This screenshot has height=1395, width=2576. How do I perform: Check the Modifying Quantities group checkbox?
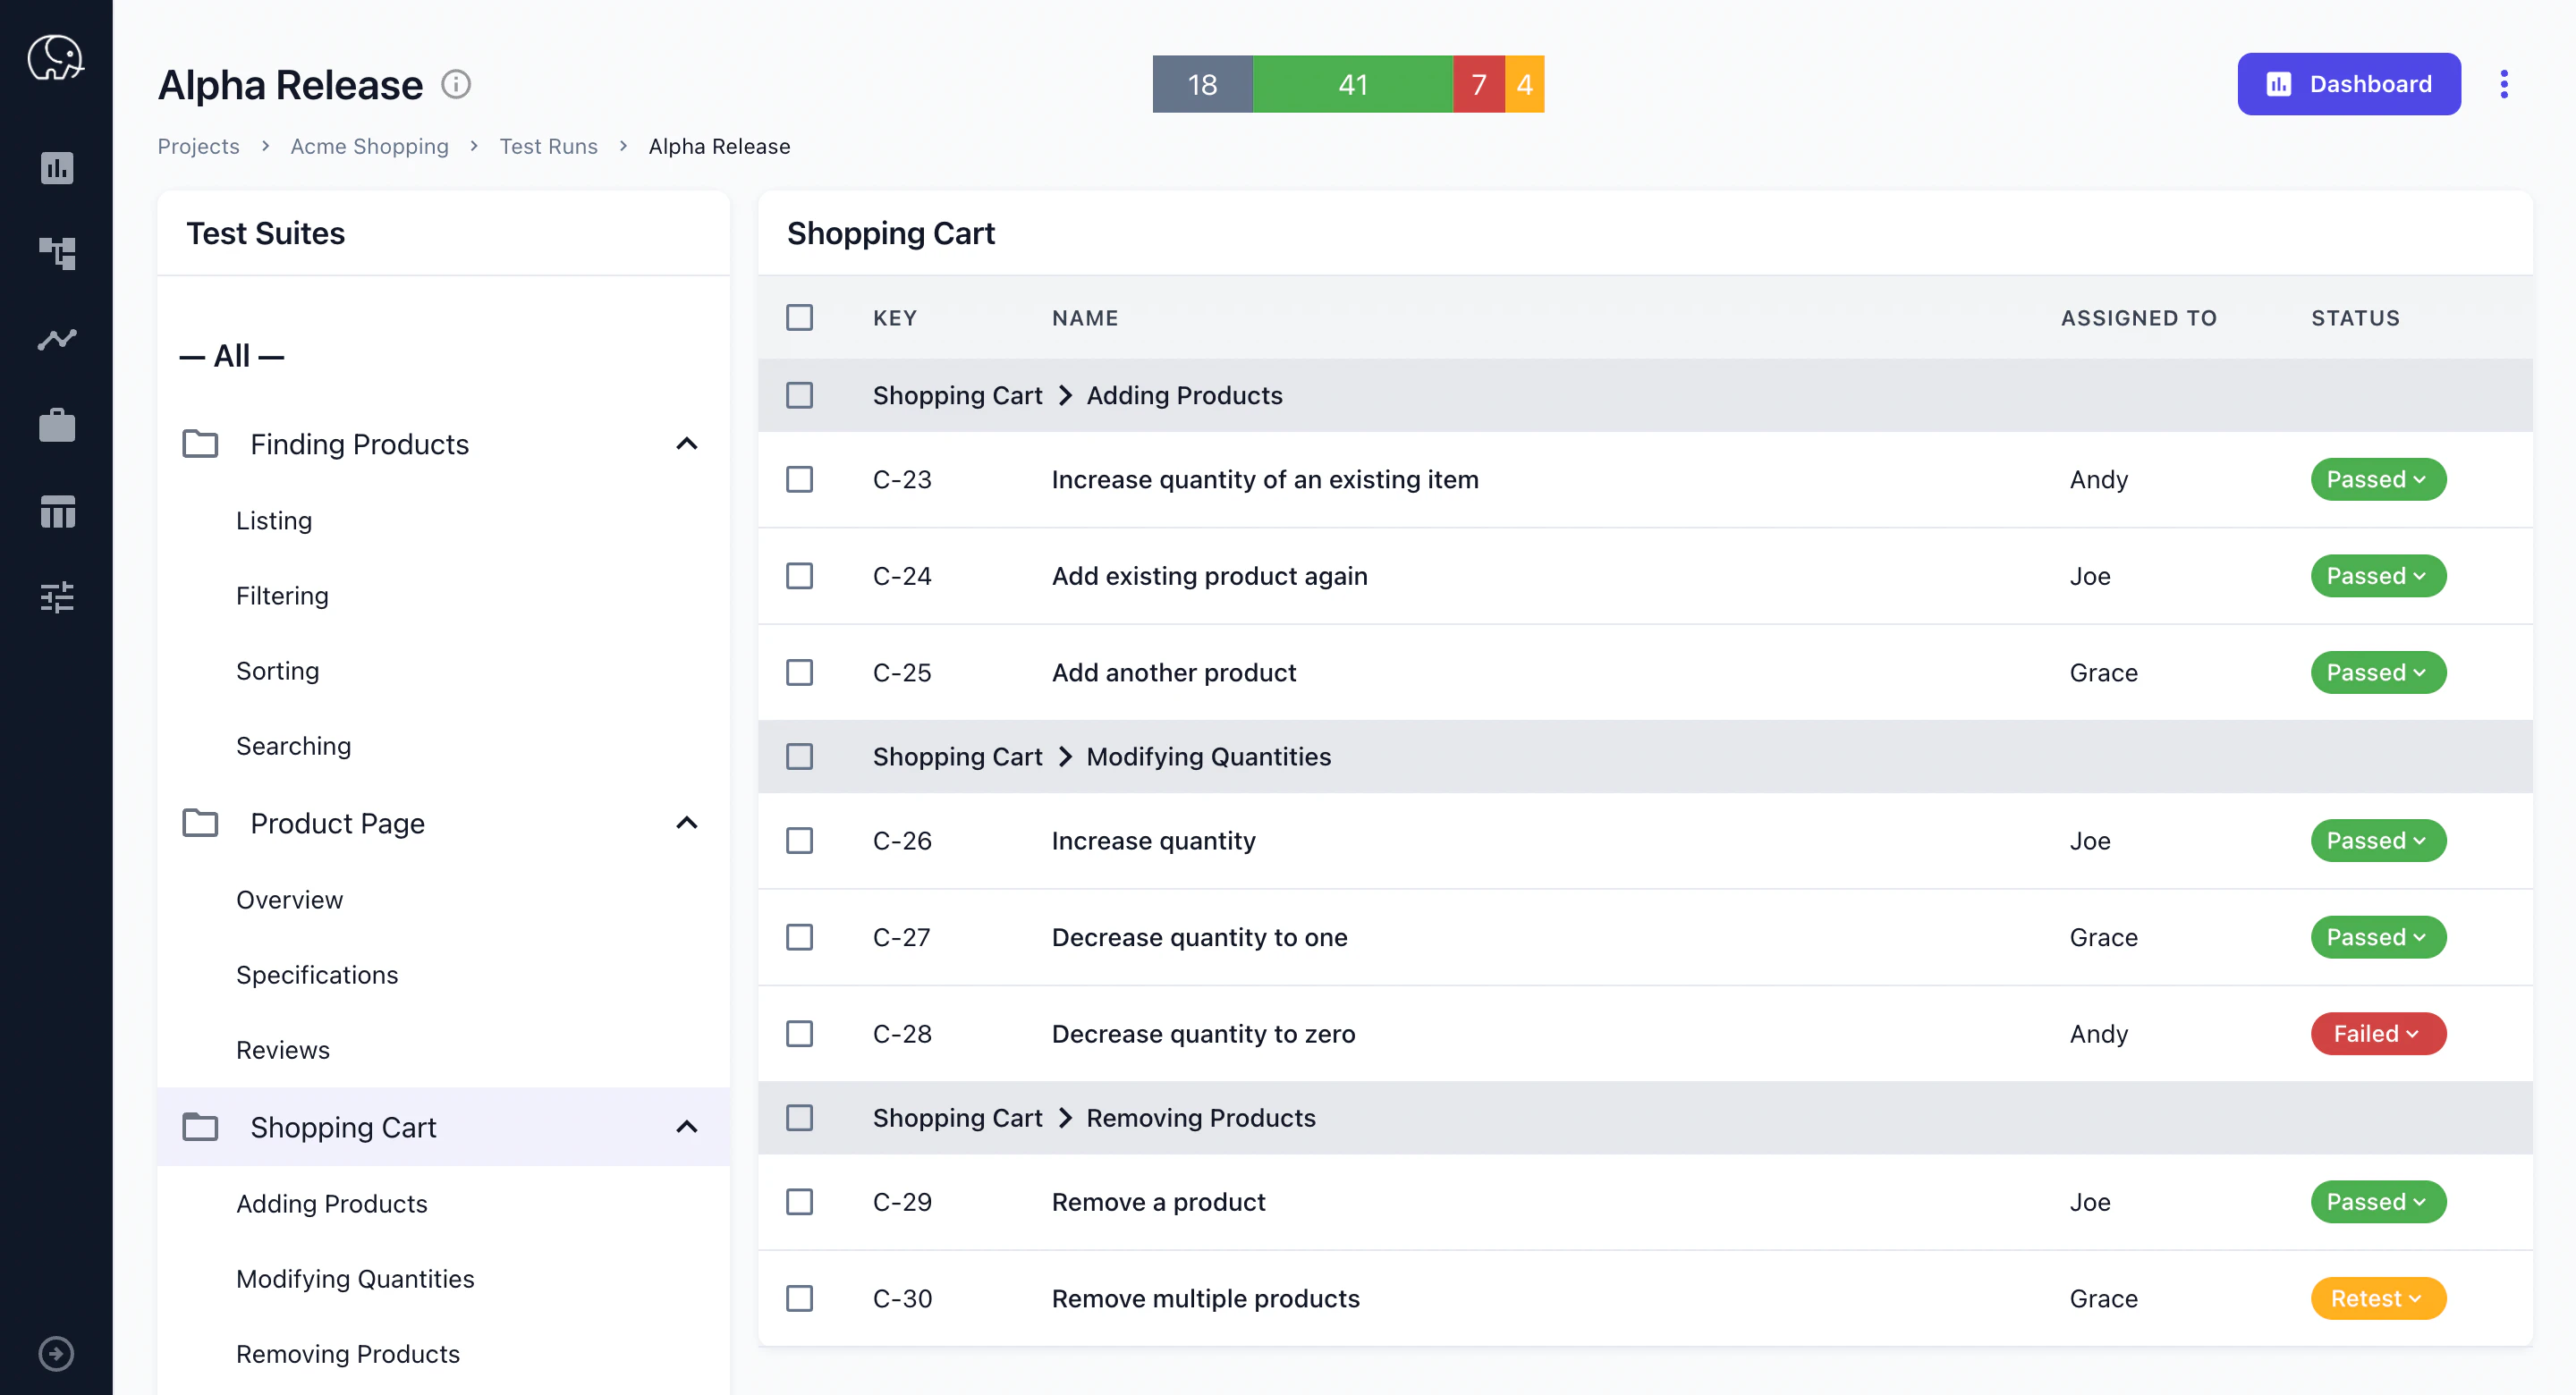[x=800, y=757]
